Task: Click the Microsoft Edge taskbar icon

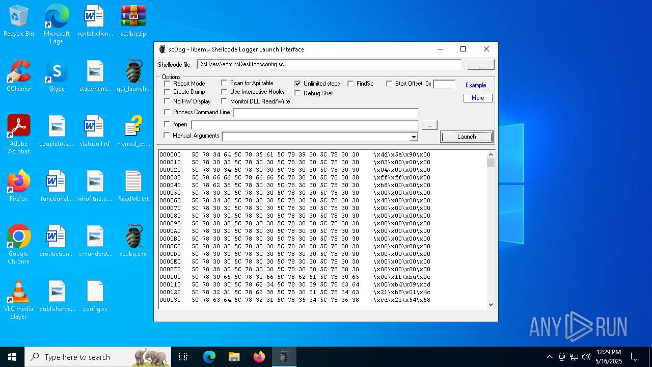Action: pyautogui.click(x=209, y=357)
